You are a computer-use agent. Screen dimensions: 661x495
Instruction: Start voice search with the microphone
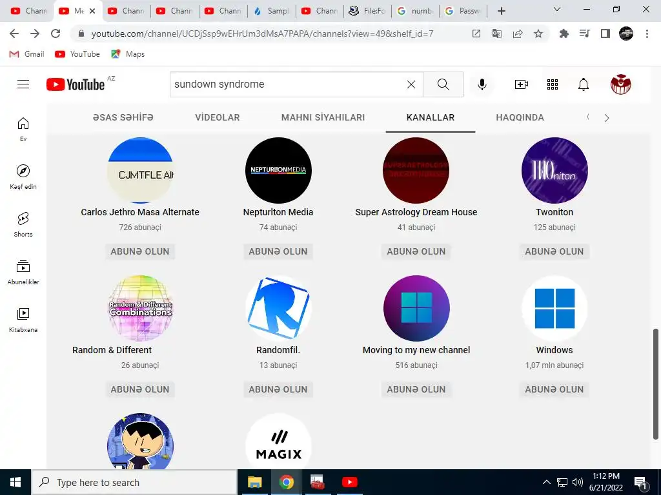tap(482, 84)
